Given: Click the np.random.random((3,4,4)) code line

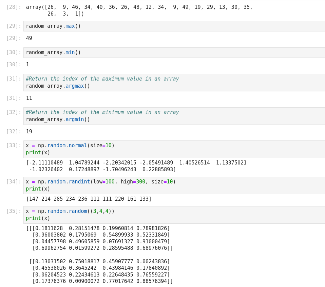Looking at the screenshot, I should (70, 211).
